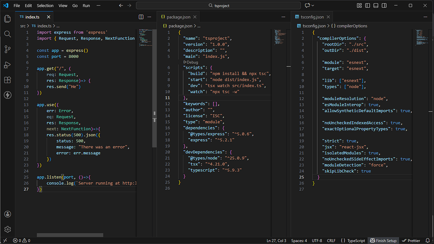Switch to the package.json tab
The height and width of the screenshot is (244, 434).
click(179, 17)
